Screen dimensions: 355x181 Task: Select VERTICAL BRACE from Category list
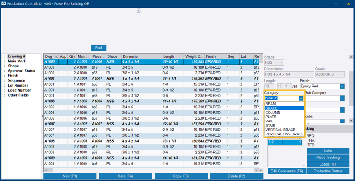point(280,130)
